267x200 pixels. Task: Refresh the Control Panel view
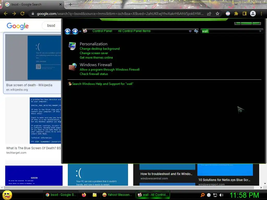click(x=196, y=31)
